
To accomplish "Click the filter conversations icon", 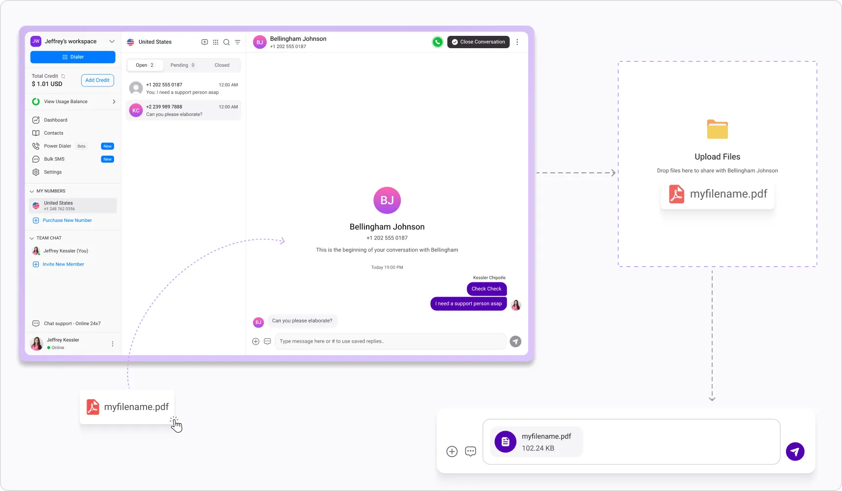I will tap(238, 42).
